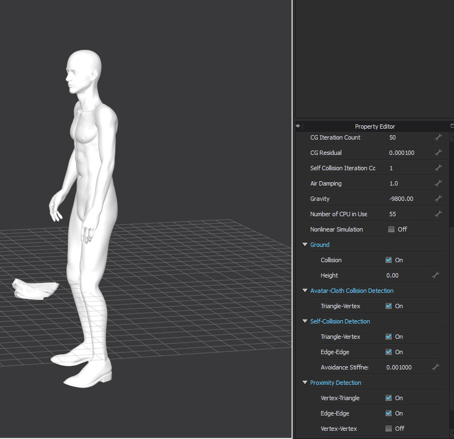Viewport: 454px width, 439px height.
Task: Click the Property Editor panel title
Action: tap(375, 126)
